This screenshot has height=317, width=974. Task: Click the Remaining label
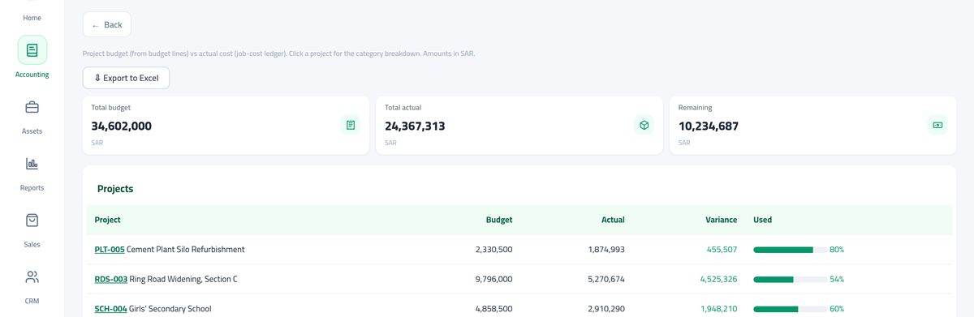[696, 107]
